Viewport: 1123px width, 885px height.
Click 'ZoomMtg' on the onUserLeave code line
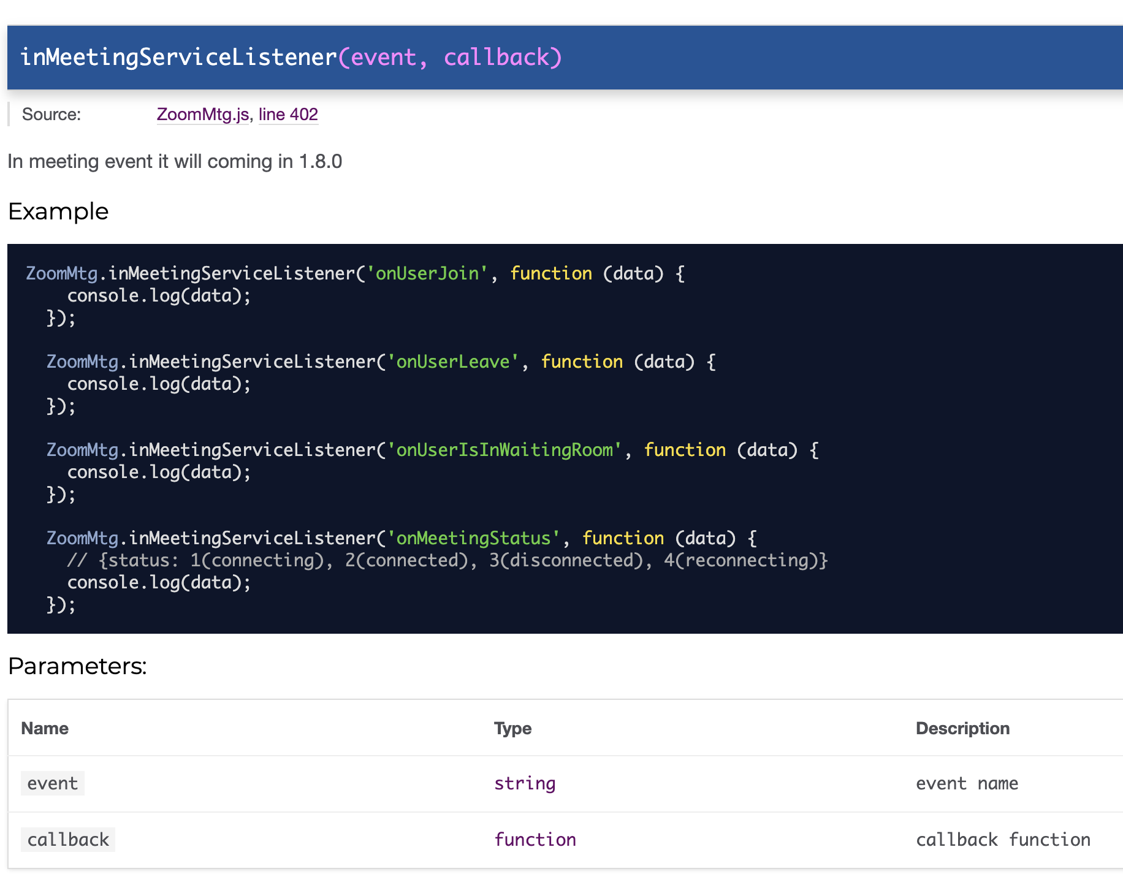point(83,362)
